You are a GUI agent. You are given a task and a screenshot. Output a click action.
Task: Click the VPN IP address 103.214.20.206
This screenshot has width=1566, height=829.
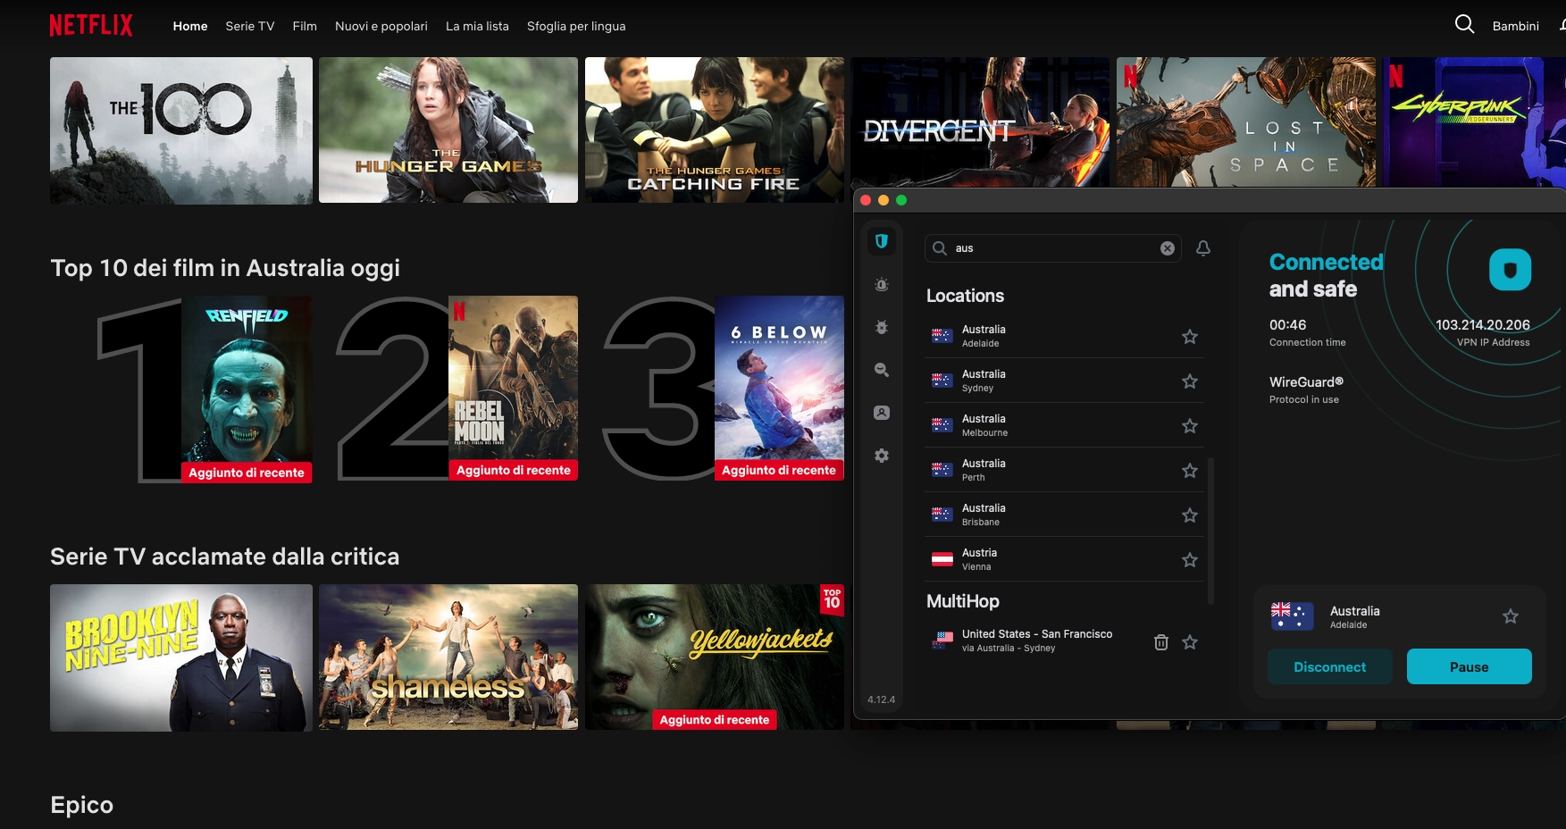click(1482, 325)
